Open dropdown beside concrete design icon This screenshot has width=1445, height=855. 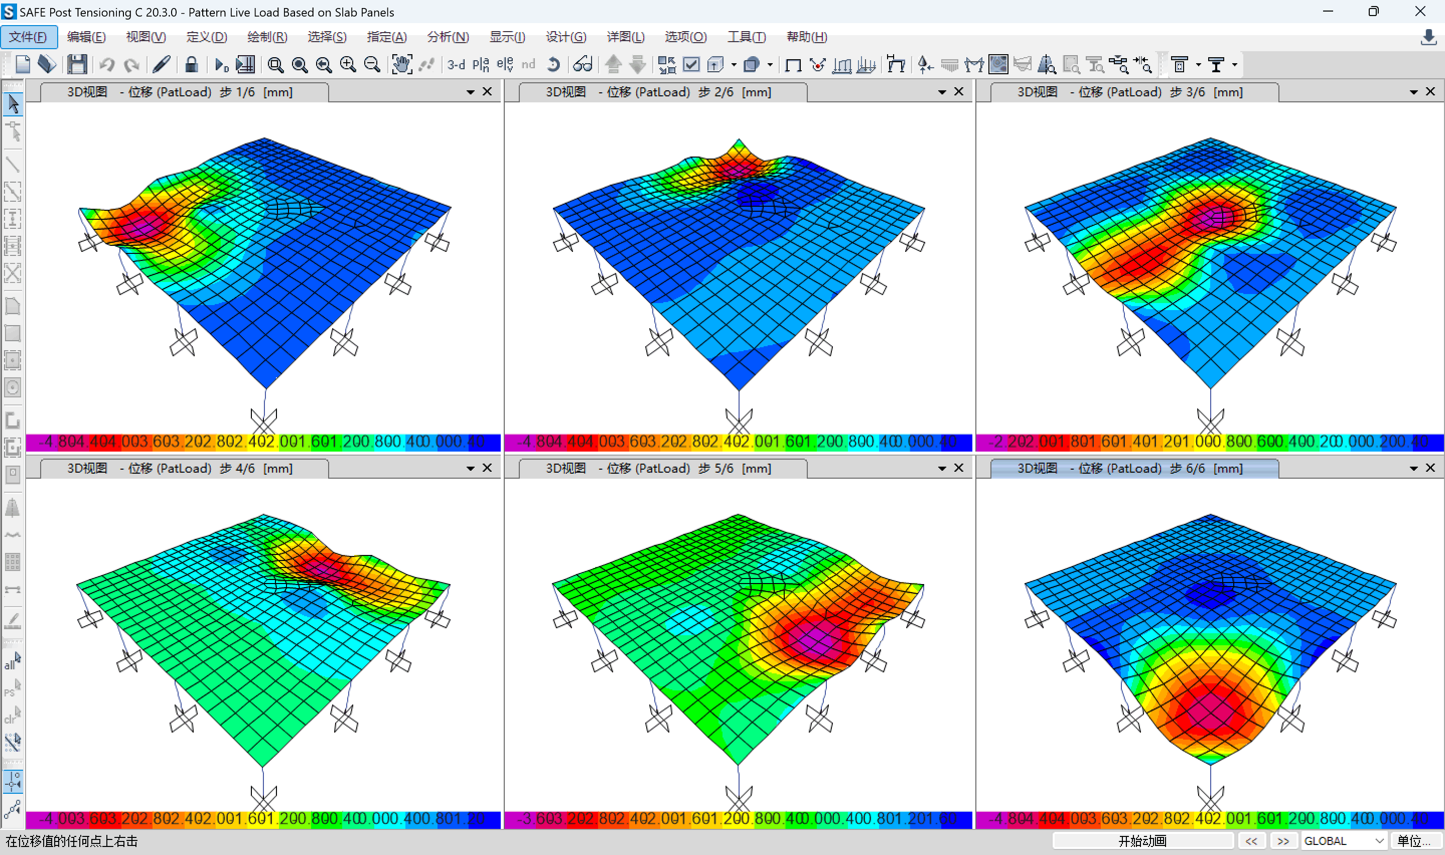click(1199, 65)
